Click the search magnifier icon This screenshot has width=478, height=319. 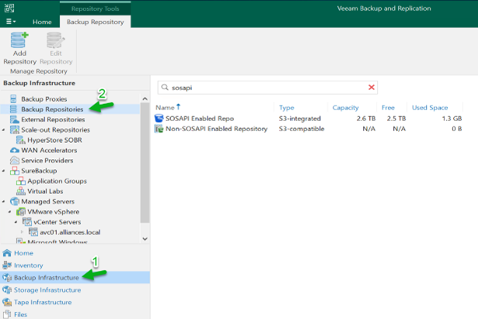pyautogui.click(x=165, y=88)
